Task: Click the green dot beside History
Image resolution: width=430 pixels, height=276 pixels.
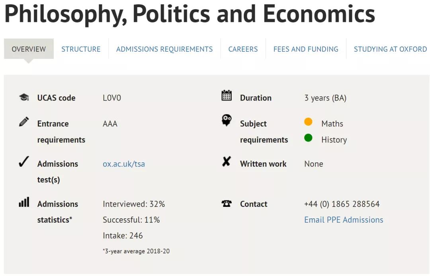Action: click(x=308, y=138)
